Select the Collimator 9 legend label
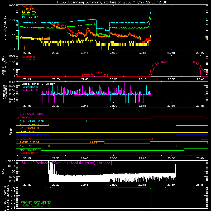This screenshot has width=211, height=211. coord(30,90)
